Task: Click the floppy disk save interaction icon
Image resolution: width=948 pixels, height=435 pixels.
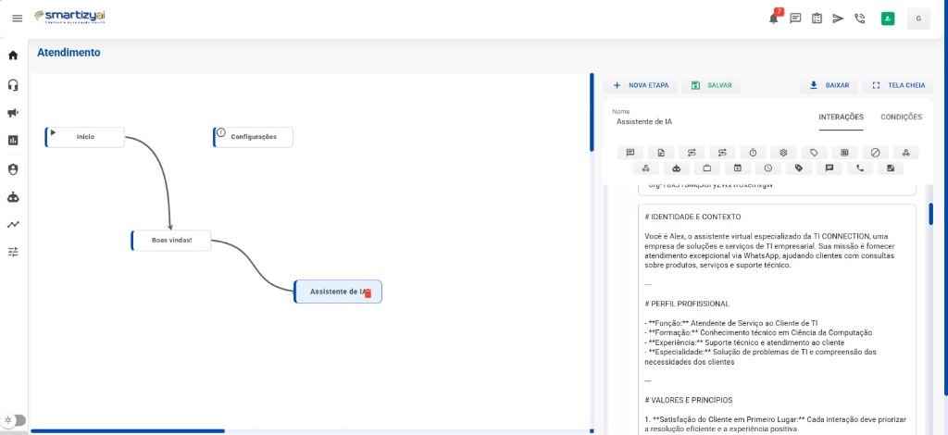Action: (891, 168)
